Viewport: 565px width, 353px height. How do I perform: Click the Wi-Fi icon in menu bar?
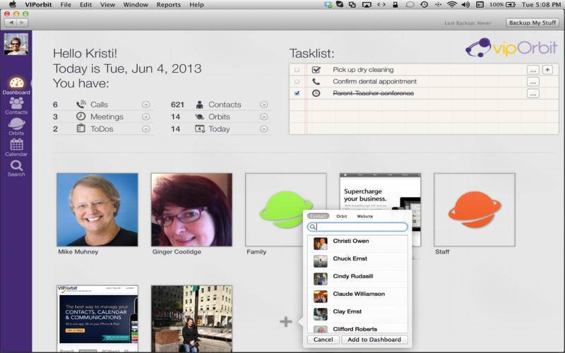(x=451, y=5)
